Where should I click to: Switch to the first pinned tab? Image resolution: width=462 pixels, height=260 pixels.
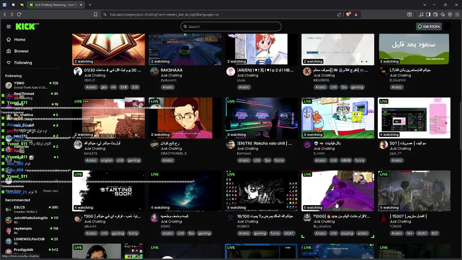[x=4, y=5]
